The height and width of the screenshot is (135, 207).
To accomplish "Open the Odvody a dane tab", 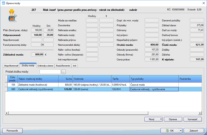I will point(46,66).
